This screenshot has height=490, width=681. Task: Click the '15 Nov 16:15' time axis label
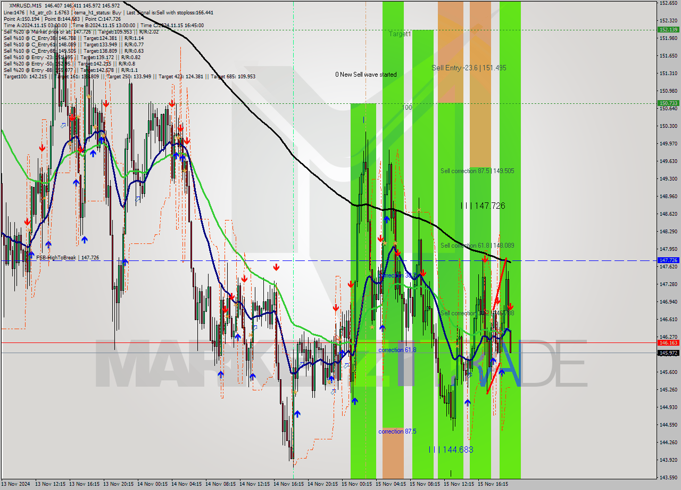pyautogui.click(x=493, y=485)
